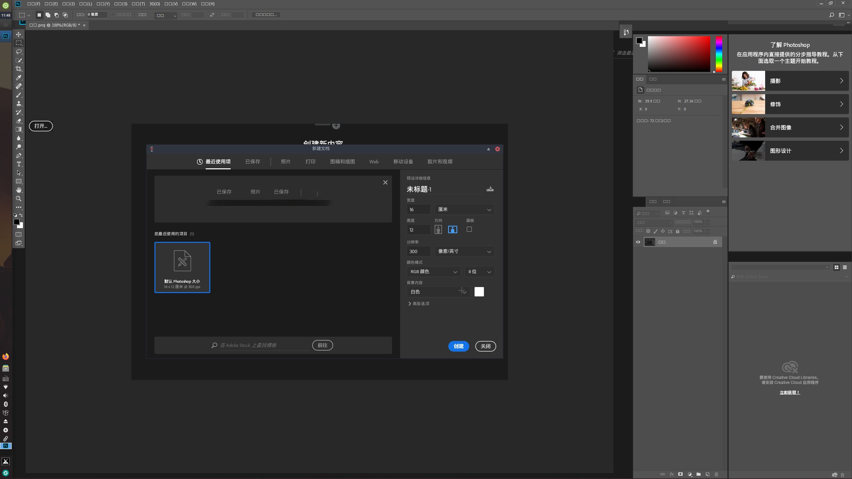The height and width of the screenshot is (479, 852).
Task: Switch to the Web tab
Action: (374, 161)
